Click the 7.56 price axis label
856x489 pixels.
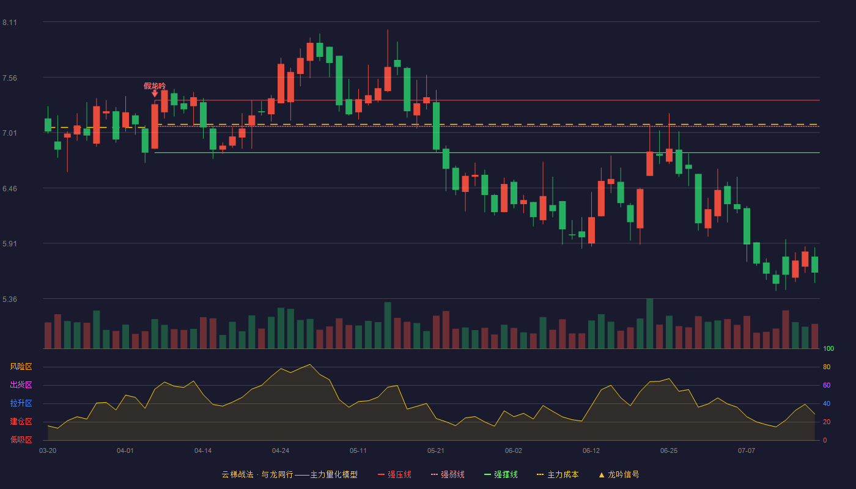10,78
